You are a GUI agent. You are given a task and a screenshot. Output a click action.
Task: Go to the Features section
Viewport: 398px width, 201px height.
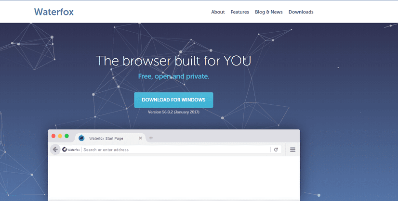click(239, 12)
